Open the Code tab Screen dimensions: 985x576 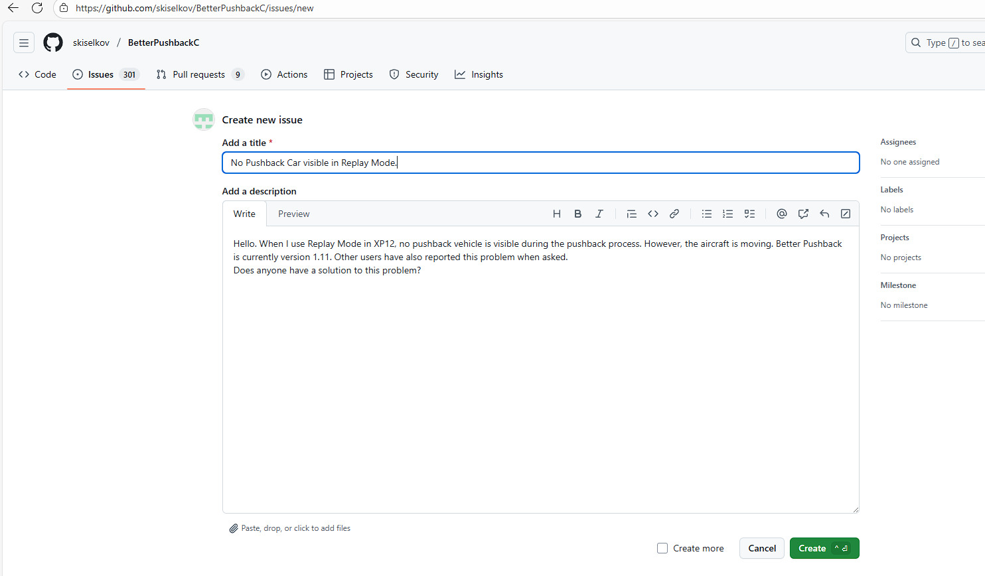38,74
